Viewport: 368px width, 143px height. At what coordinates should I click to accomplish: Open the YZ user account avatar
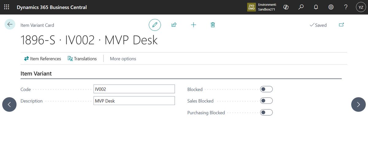[360, 7]
